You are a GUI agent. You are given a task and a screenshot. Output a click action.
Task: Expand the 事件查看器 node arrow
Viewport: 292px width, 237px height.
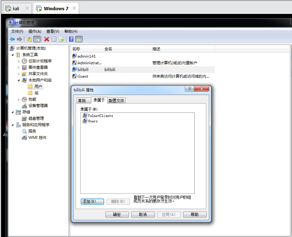[x=18, y=67]
